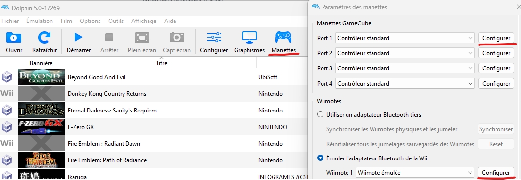The height and width of the screenshot is (180, 521).
Task: Click Configurer button for Port 3
Action: point(496,68)
